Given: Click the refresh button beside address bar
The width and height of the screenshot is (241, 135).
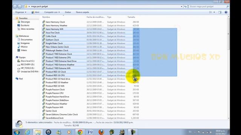Looking at the screenshot, I should 185,6.
